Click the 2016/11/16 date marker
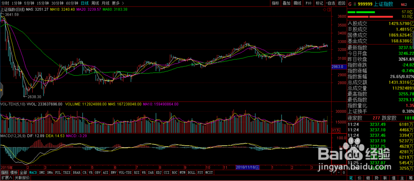The width and height of the screenshot is (414, 181). point(248,167)
